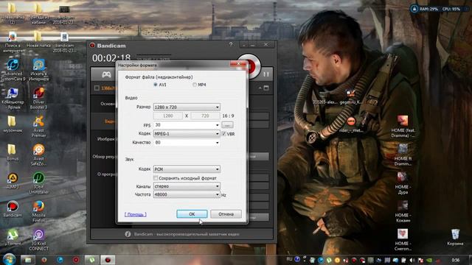Confirm settings with OK button
Viewport: 472px width, 265px height.
(x=192, y=214)
